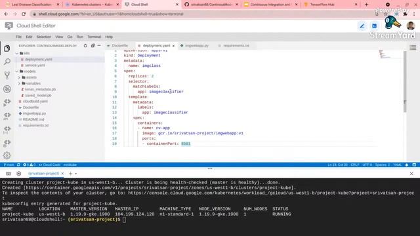Open the Help menu
The width and height of the screenshot is (420, 236).
(x=109, y=37)
